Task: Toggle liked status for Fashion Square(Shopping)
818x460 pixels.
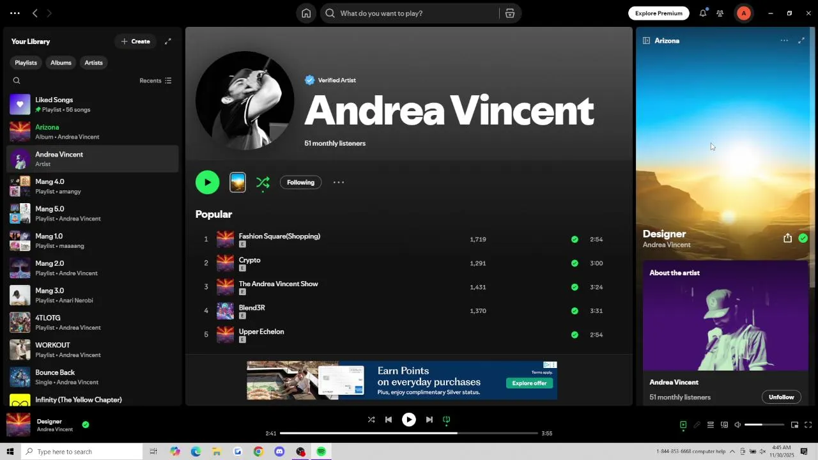Action: [x=575, y=240]
